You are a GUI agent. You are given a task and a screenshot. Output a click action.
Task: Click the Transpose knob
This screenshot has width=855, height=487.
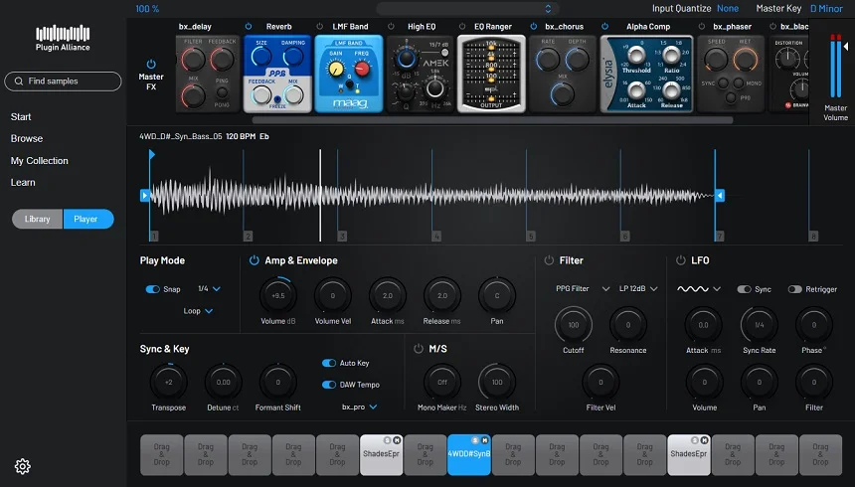[168, 383]
